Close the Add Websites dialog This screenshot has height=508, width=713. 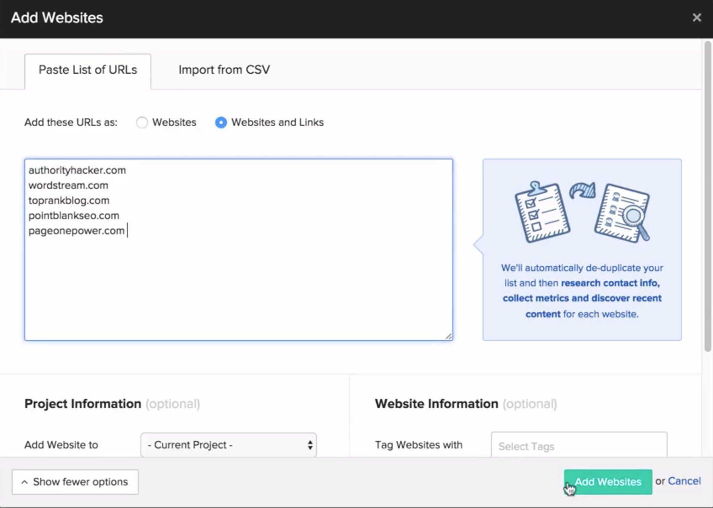[x=697, y=18]
